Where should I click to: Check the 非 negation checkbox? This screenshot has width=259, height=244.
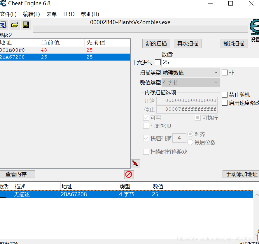224,73
